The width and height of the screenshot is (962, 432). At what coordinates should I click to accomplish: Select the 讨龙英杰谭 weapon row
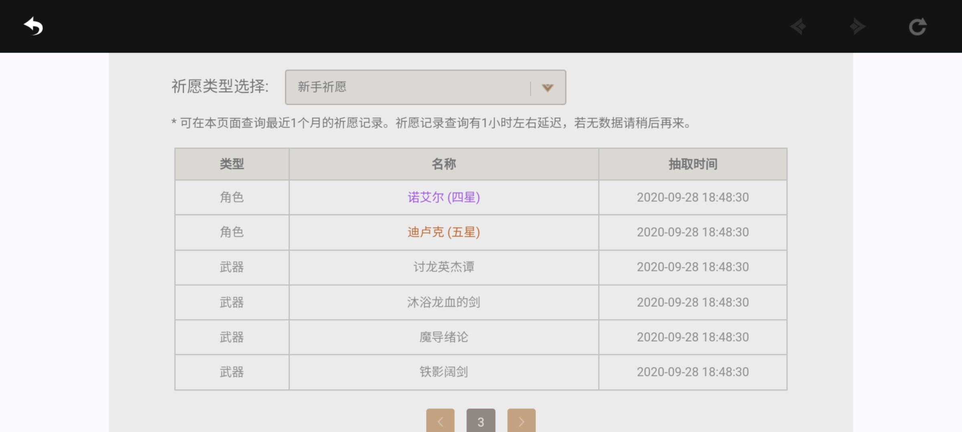(x=481, y=267)
